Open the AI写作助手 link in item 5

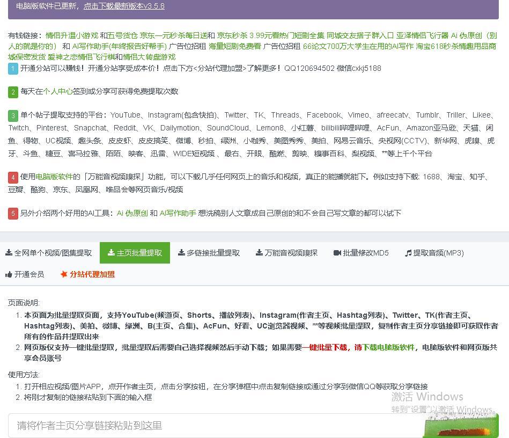(178, 213)
